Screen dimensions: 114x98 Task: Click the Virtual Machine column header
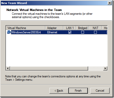point(26,28)
